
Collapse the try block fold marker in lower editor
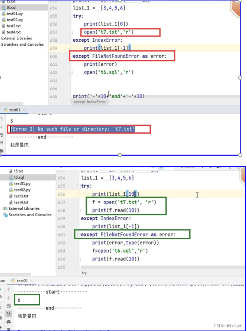click(x=79, y=186)
